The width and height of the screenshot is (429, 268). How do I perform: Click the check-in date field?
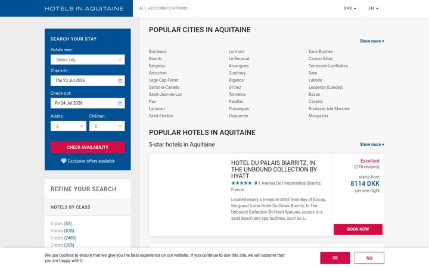(x=88, y=80)
